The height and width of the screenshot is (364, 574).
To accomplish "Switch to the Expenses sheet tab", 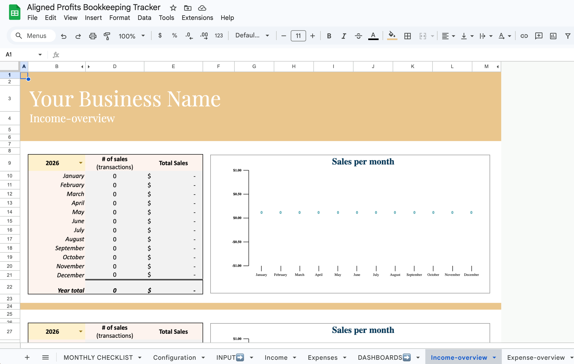I will click(x=323, y=357).
